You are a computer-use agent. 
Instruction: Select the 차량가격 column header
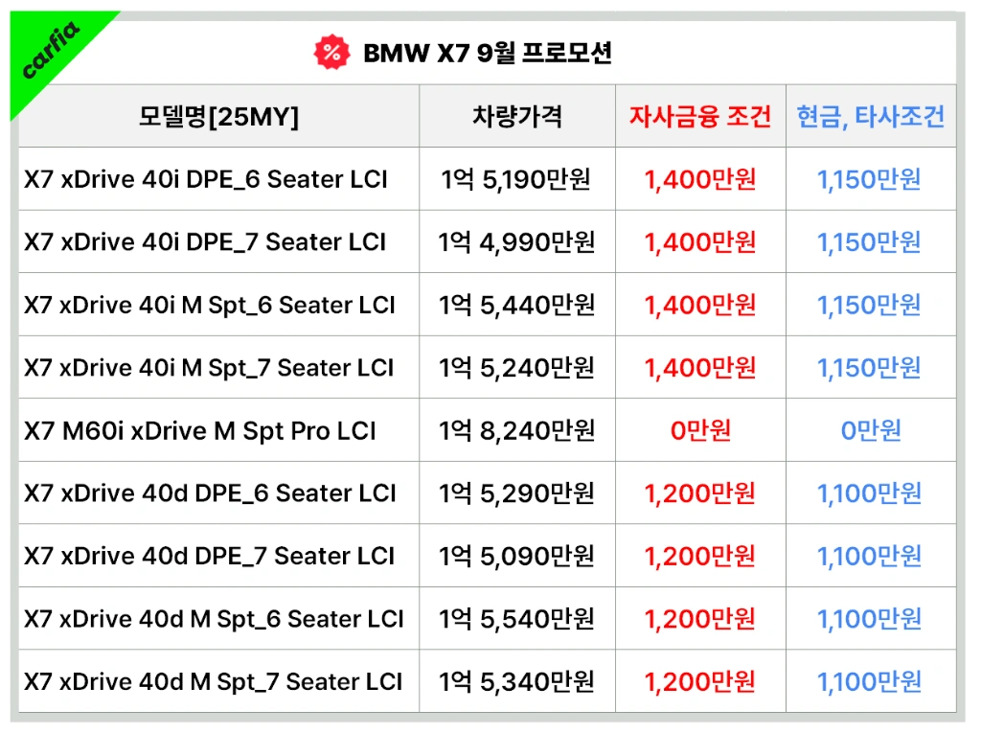coord(517,117)
